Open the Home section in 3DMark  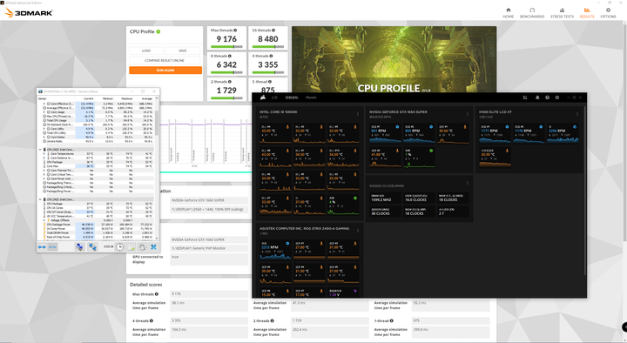click(x=509, y=13)
